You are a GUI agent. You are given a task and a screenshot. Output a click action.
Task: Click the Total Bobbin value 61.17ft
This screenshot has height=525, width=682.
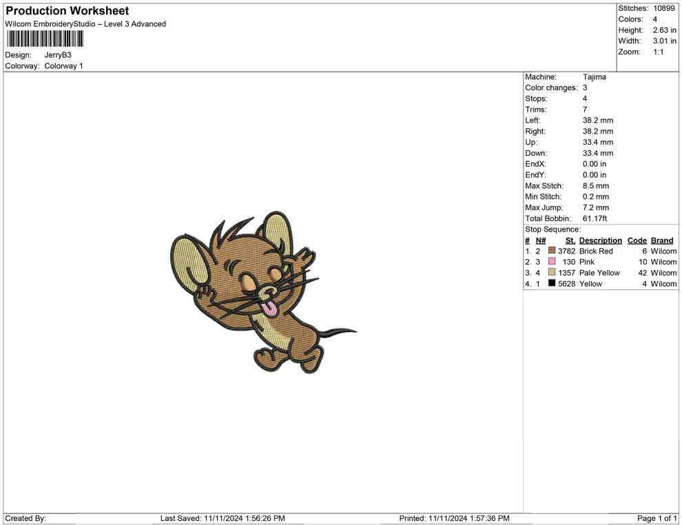click(595, 218)
